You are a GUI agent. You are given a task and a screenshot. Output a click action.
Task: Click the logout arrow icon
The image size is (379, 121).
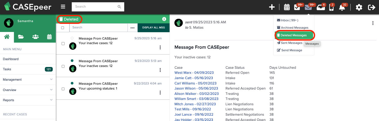click(x=372, y=7)
